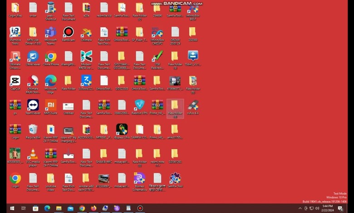Open the China Phone Chrome shortcut
The width and height of the screenshot is (354, 213).
50,58
